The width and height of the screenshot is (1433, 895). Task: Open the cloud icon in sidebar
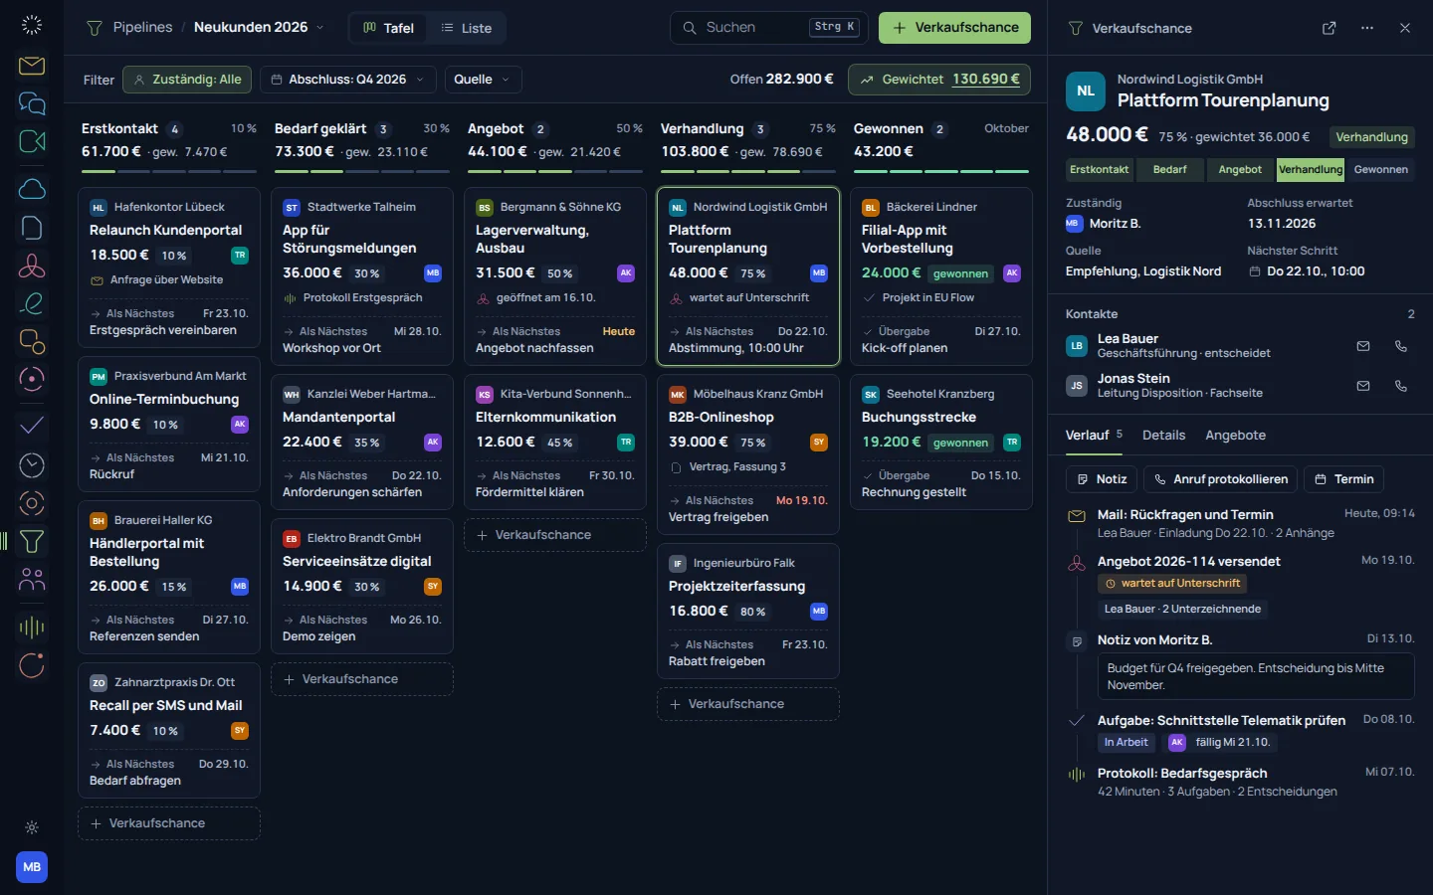(32, 189)
